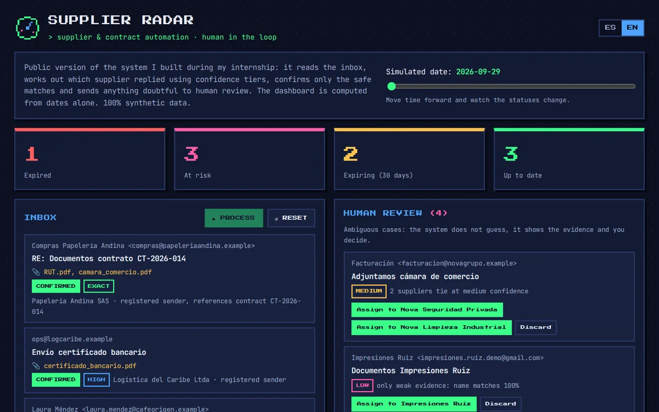Image resolution: width=659 pixels, height=412 pixels.
Task: Switch language to ES
Action: pos(610,27)
